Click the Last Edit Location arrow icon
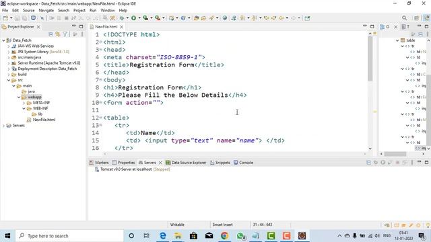The width and height of the screenshot is (431, 242). [266, 18]
